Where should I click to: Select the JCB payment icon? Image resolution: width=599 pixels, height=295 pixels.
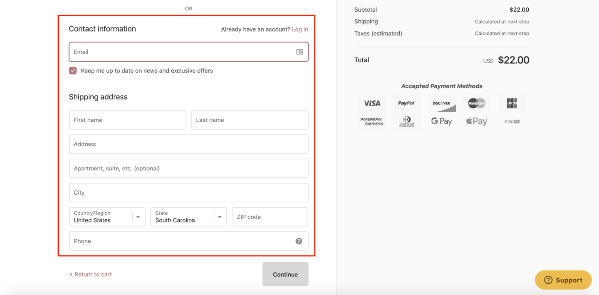(512, 103)
